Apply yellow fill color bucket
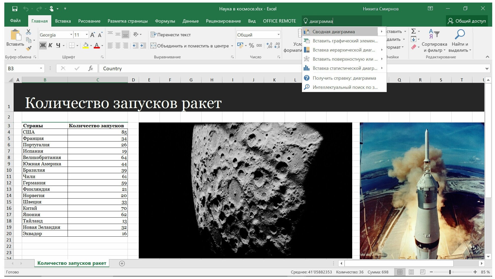495x279 pixels. click(86, 45)
